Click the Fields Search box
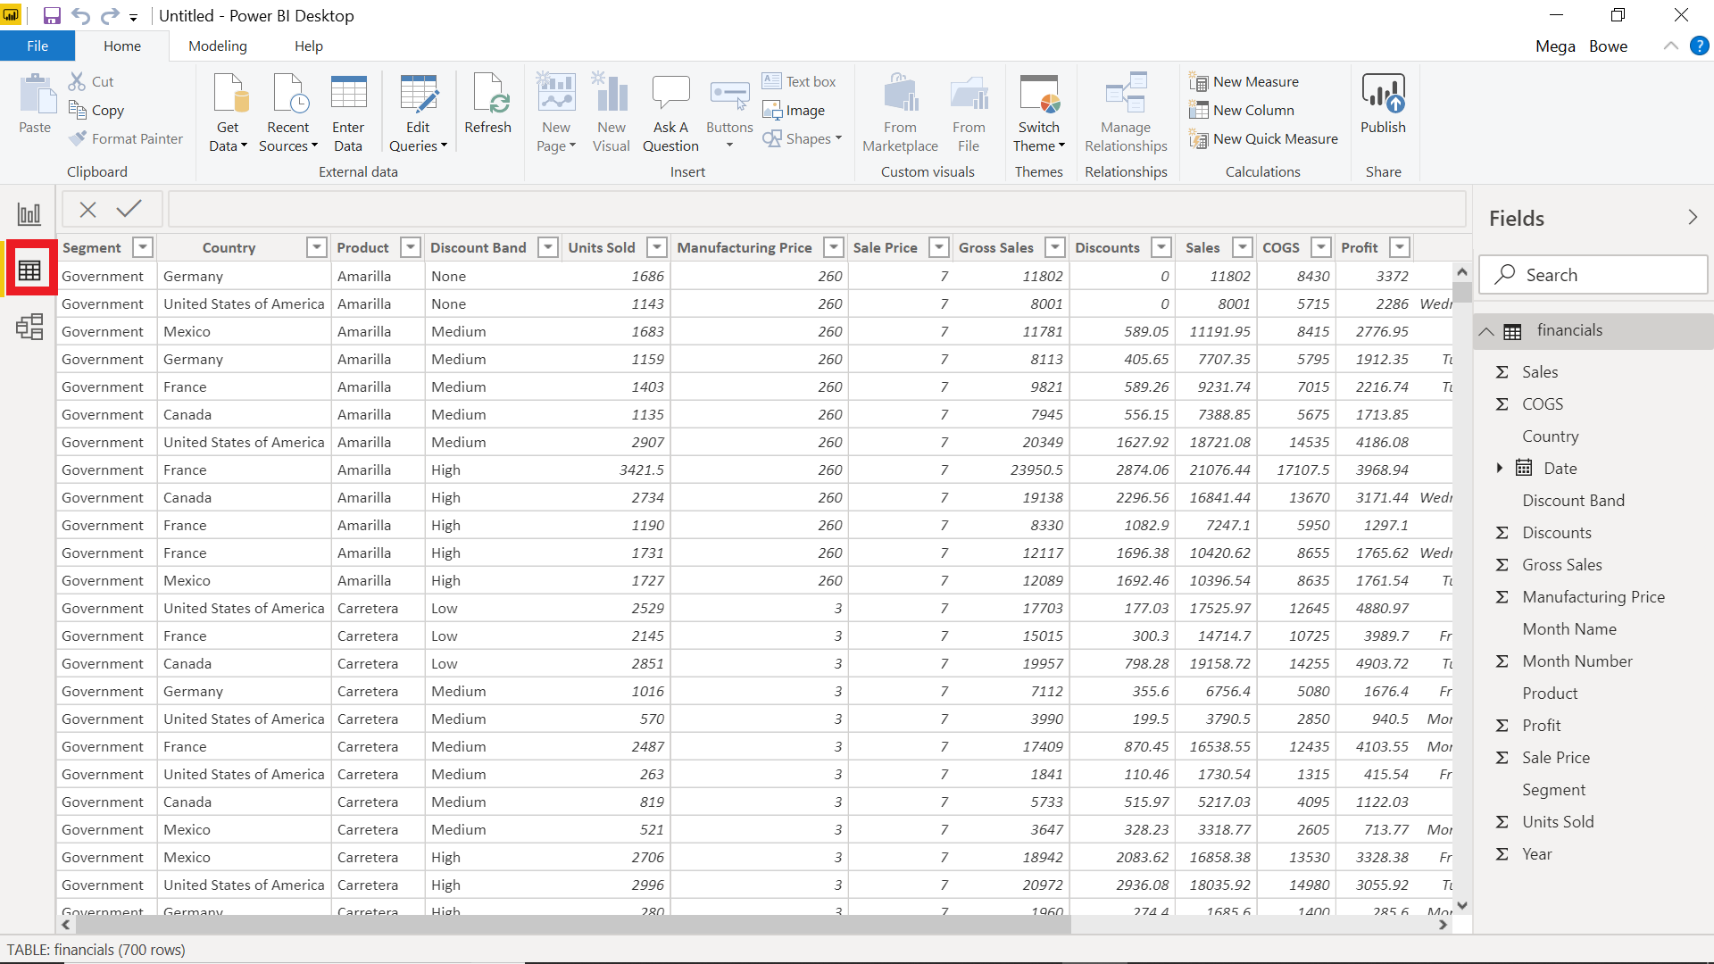The image size is (1714, 964). coord(1593,275)
